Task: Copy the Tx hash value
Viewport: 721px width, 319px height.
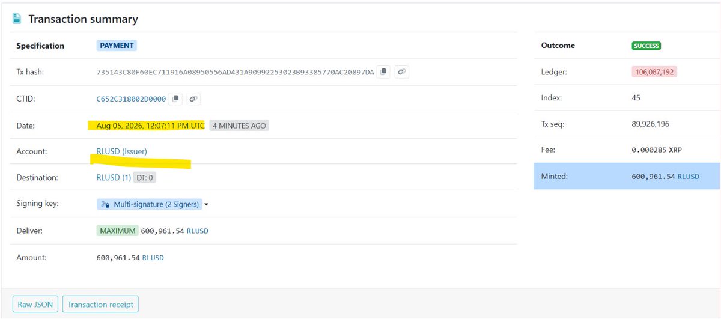Action: coord(384,72)
